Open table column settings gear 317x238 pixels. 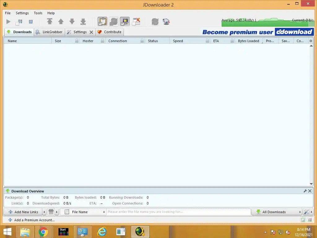tap(311, 41)
